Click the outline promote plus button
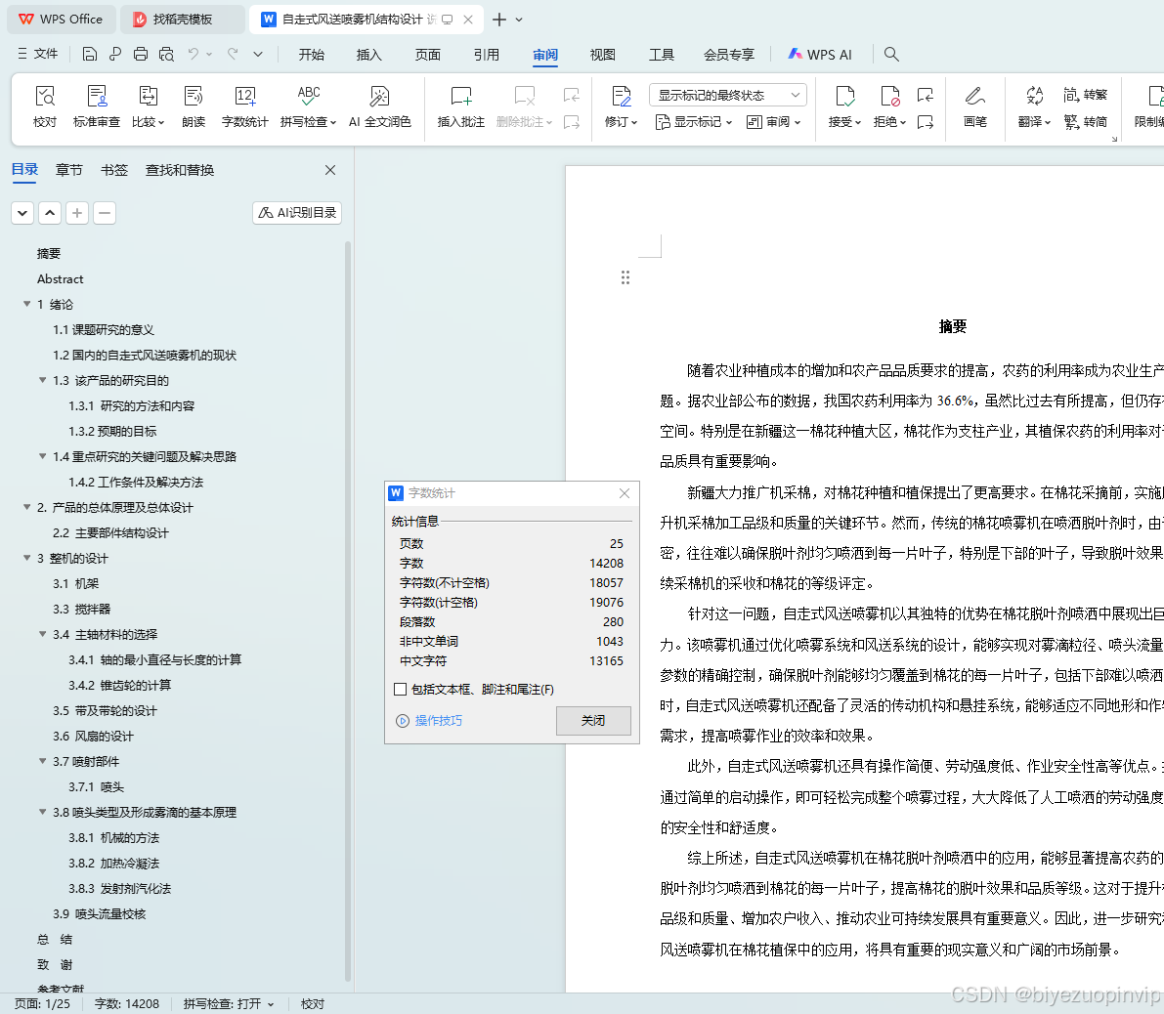Screen dimensions: 1164x1014 [x=77, y=213]
